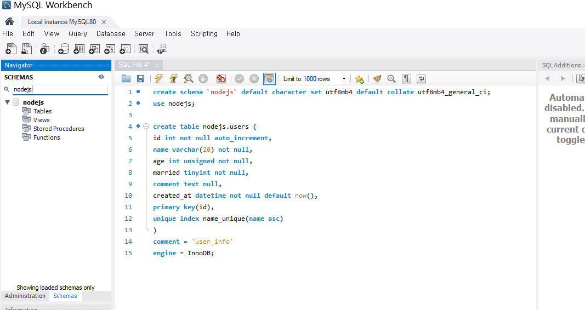Open the Limit to 1000 rows dropdown
Screen dimensions: 585x310
[315, 79]
